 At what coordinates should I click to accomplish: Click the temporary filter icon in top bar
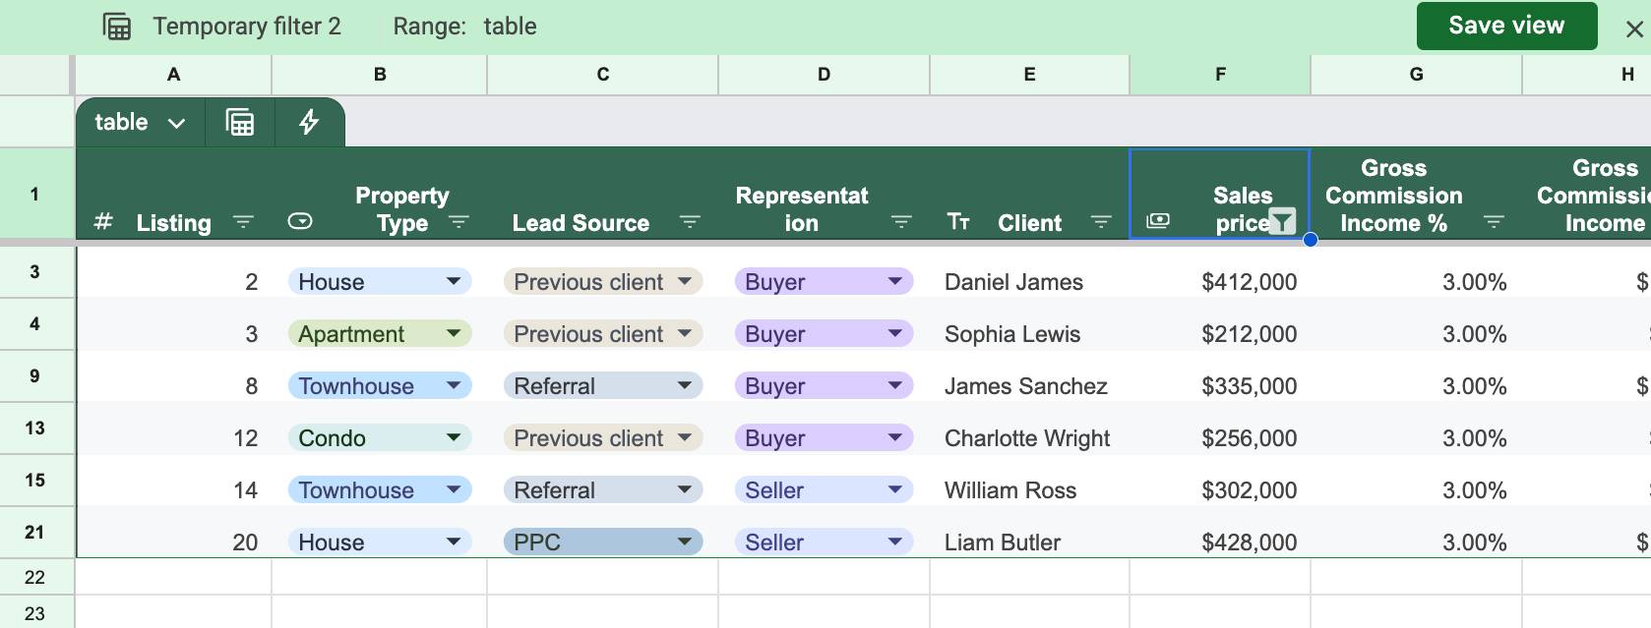pyautogui.click(x=117, y=27)
